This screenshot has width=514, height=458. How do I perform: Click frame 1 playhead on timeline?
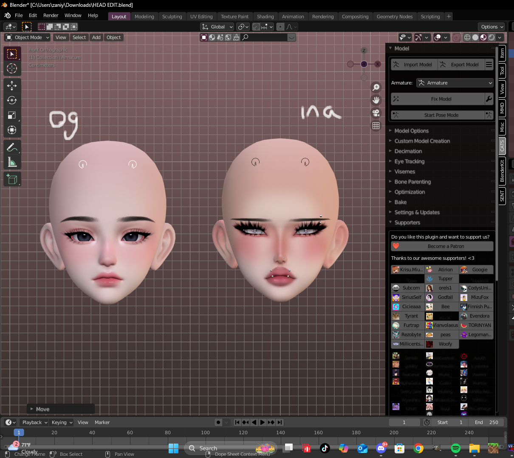(x=19, y=433)
